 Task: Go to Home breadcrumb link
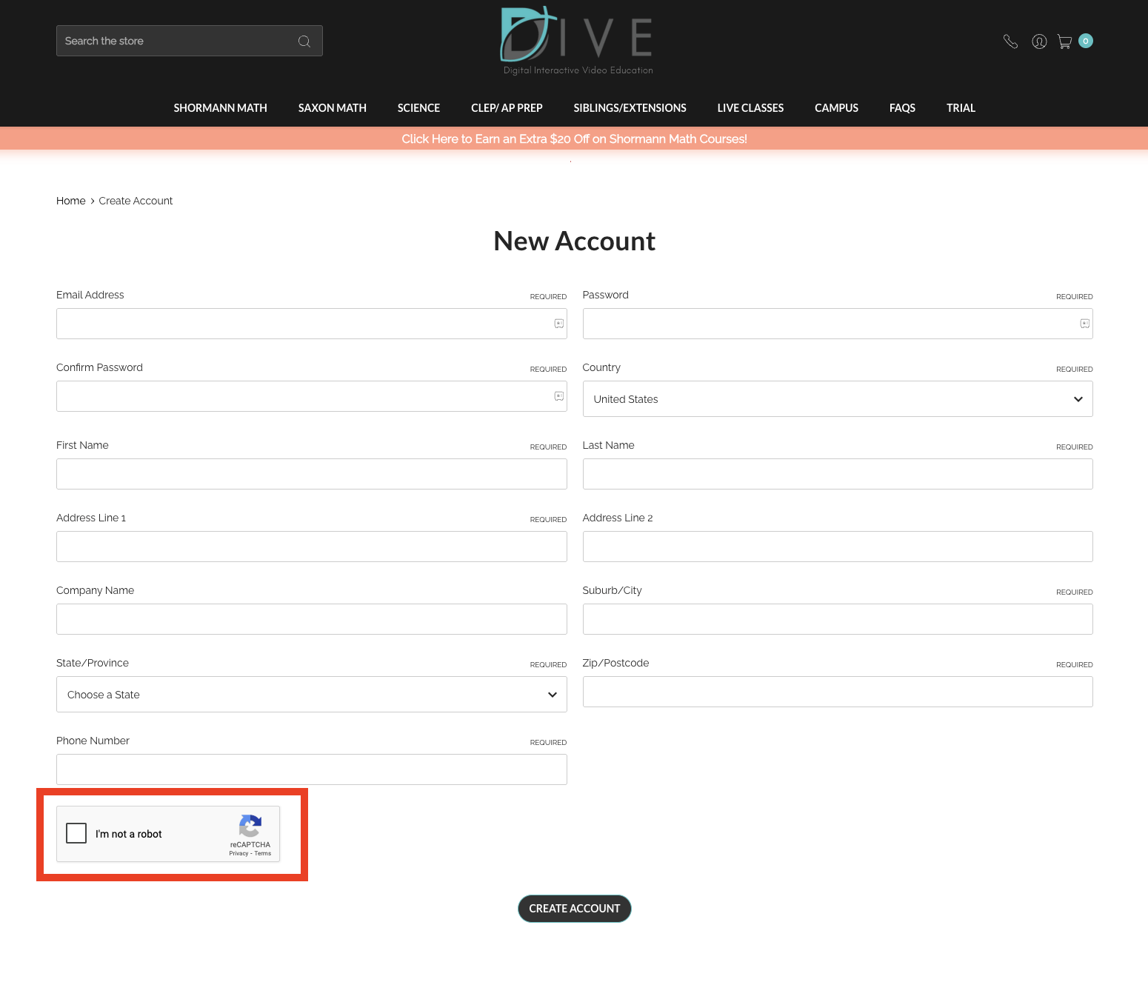(71, 201)
